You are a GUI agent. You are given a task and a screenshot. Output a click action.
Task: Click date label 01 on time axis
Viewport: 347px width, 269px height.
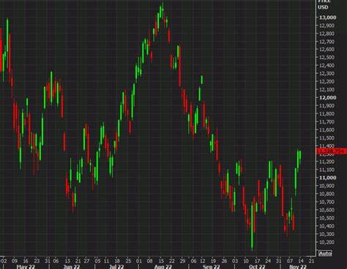coord(139,261)
